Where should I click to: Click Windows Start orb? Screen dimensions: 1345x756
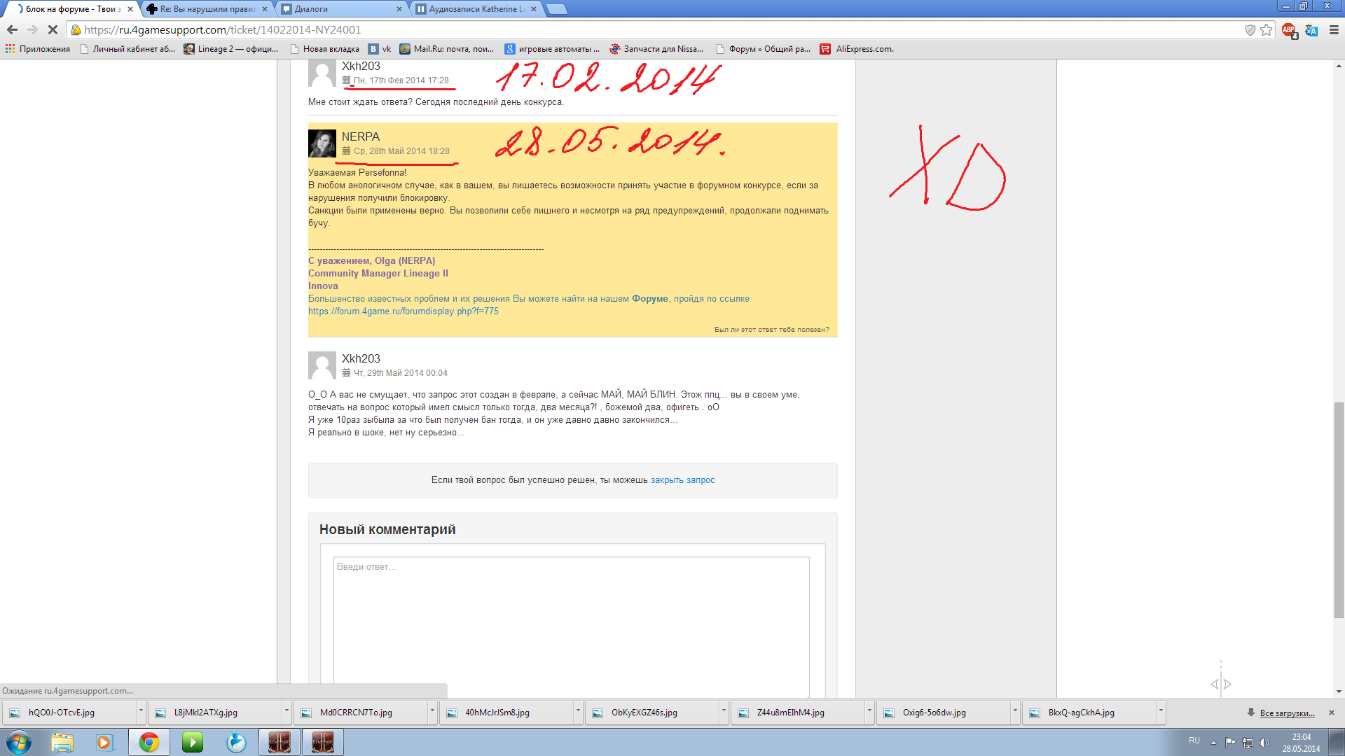tap(19, 742)
